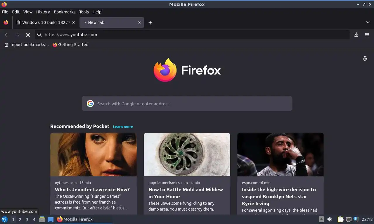Switch to workspace 4
The width and height of the screenshot is (374, 224).
34,220
